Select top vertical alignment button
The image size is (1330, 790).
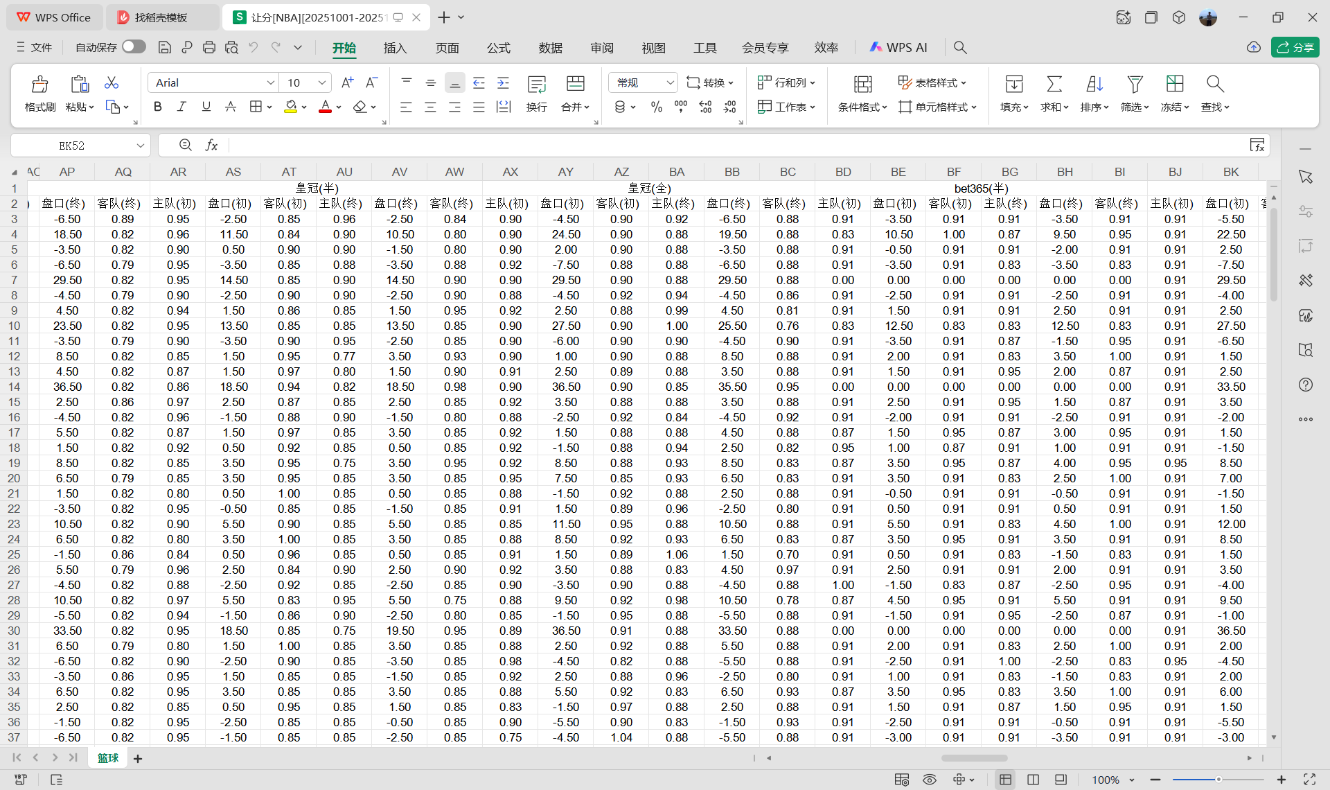pyautogui.click(x=407, y=82)
